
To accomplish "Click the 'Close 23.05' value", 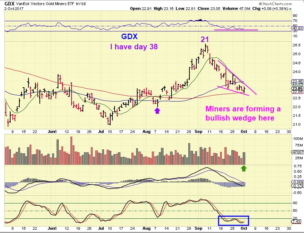I will (209, 8).
